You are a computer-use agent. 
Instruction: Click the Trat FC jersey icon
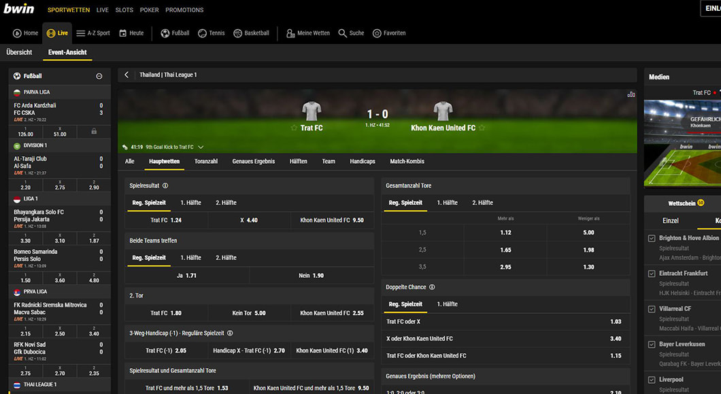(312, 111)
